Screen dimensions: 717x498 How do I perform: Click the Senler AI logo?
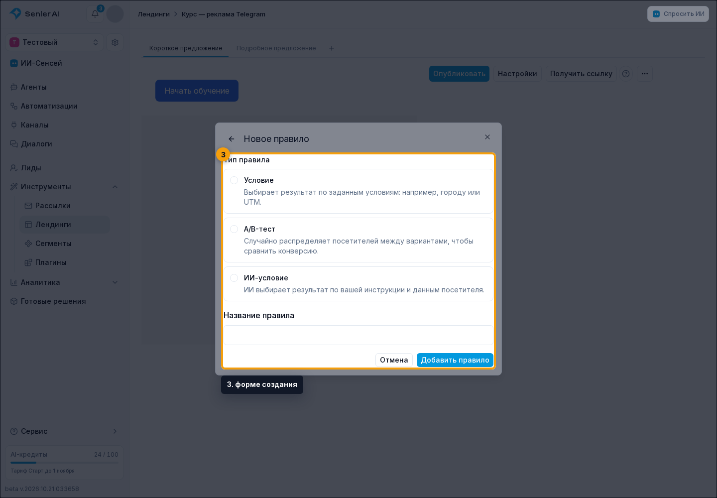(34, 14)
